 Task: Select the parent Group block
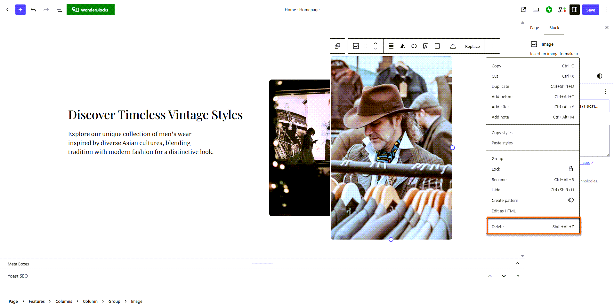click(x=337, y=46)
